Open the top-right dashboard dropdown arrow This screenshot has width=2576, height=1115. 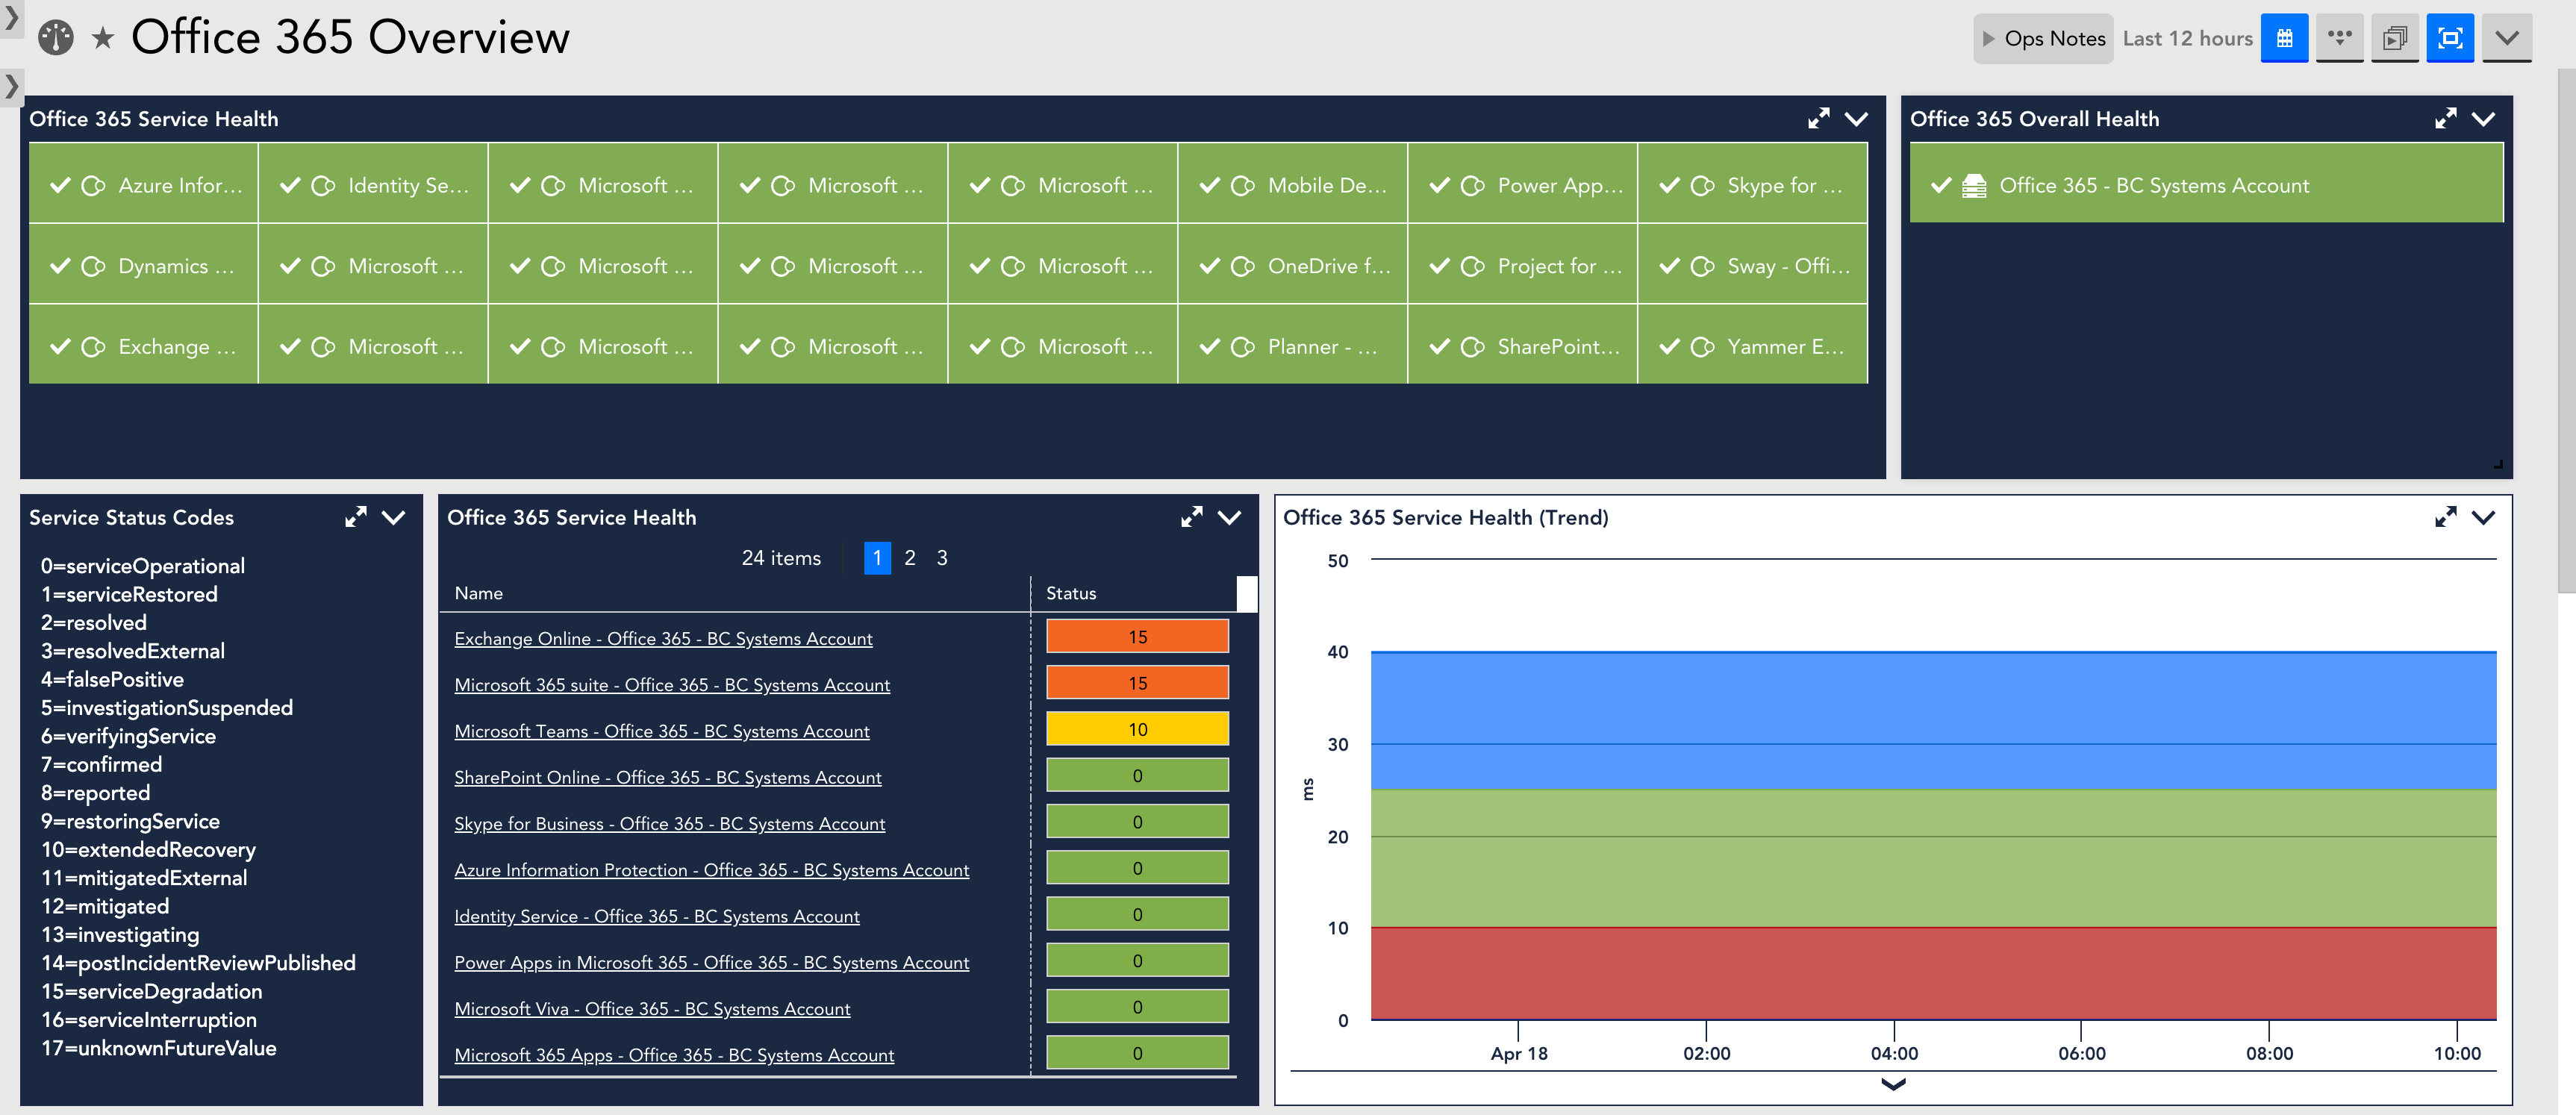[x=2506, y=38]
